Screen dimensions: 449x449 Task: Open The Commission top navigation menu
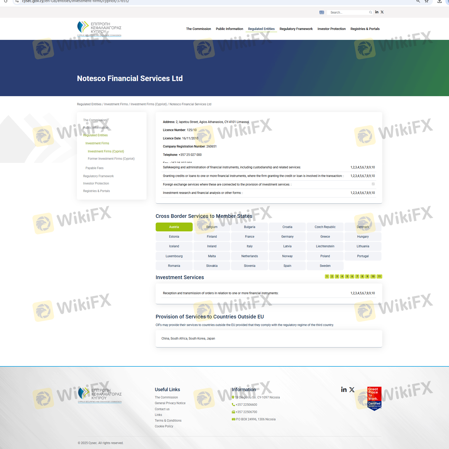(198, 29)
